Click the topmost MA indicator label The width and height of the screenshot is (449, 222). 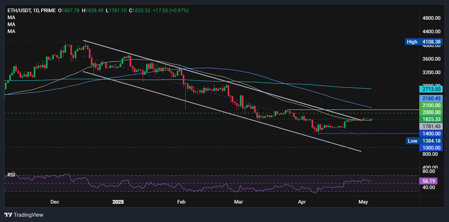click(12, 17)
